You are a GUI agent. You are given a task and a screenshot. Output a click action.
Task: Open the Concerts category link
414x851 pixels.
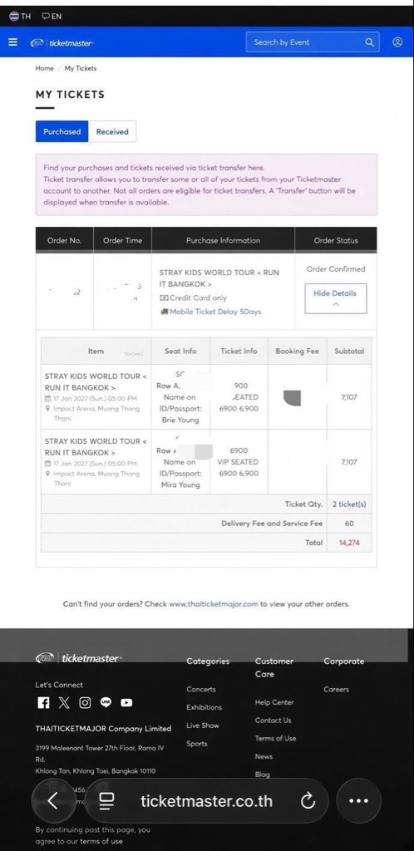point(201,689)
